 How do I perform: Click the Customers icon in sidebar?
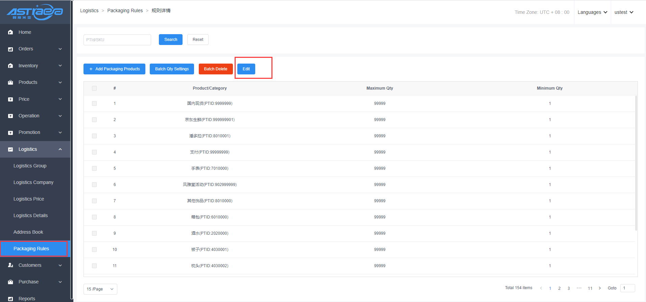click(10, 265)
